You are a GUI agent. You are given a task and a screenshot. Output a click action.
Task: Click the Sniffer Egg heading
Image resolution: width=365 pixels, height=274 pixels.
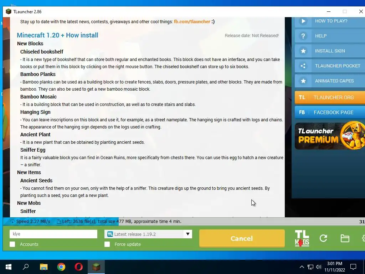(33, 150)
